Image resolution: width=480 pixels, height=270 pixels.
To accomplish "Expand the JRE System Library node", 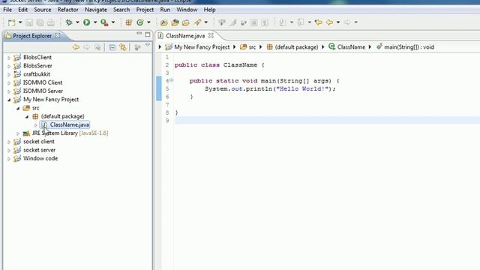I will click(x=18, y=133).
